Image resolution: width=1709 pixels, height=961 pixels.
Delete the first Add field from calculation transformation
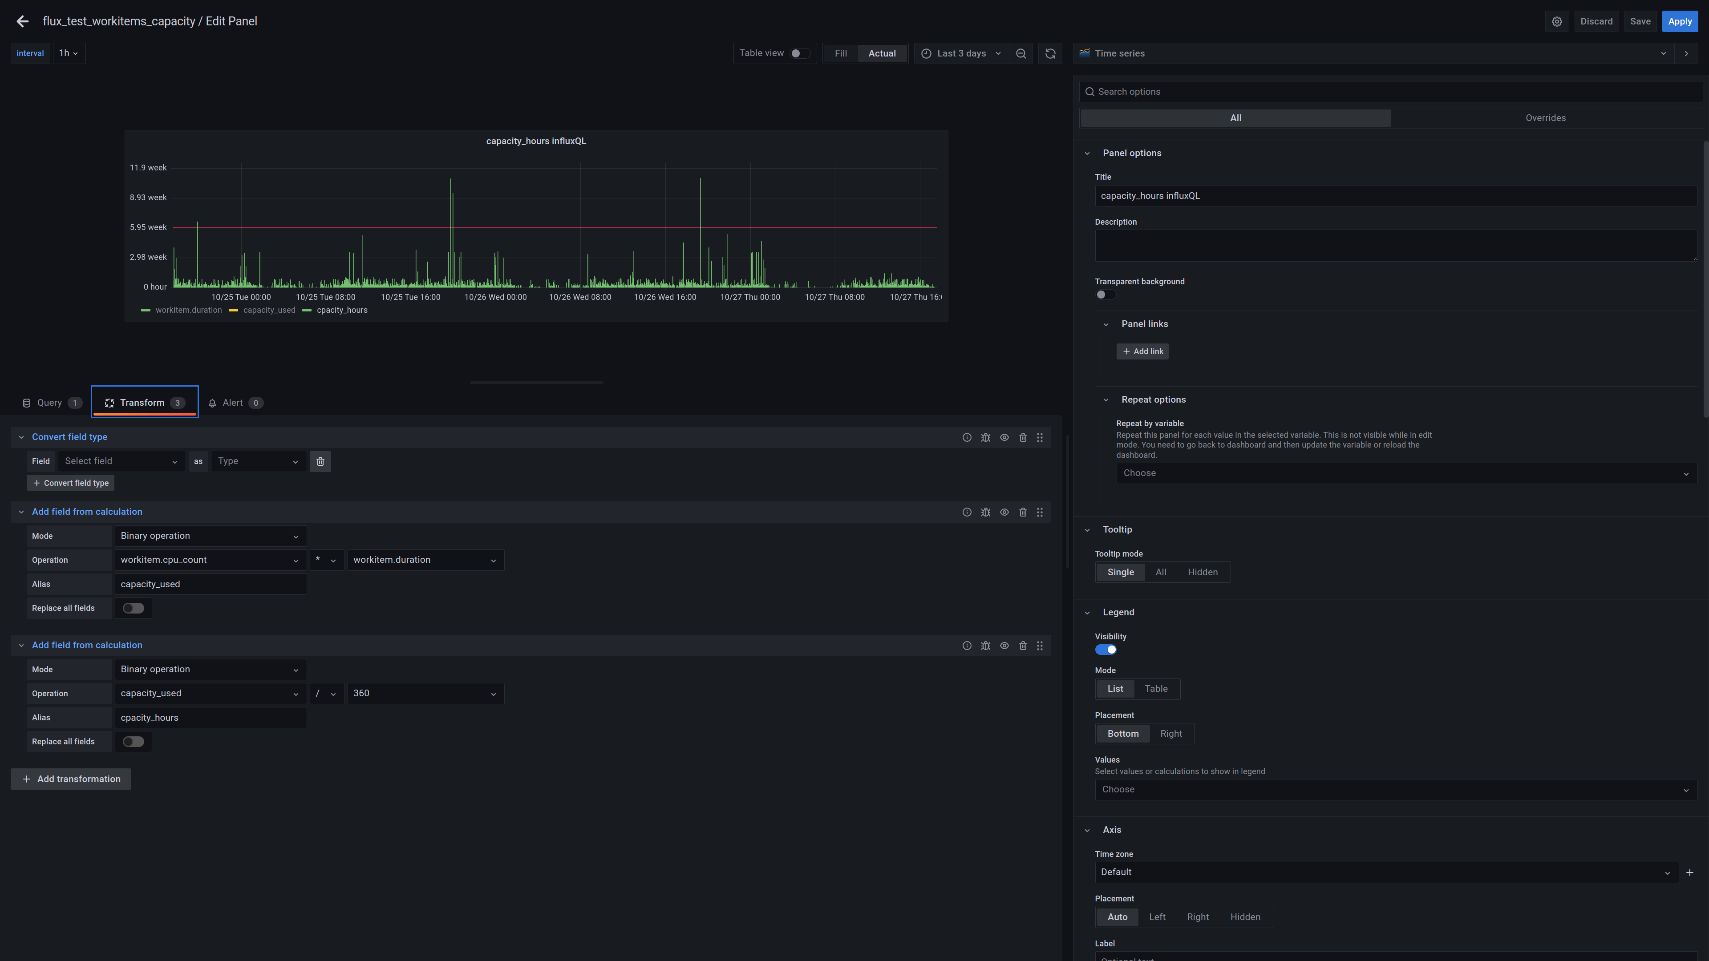pos(1022,511)
